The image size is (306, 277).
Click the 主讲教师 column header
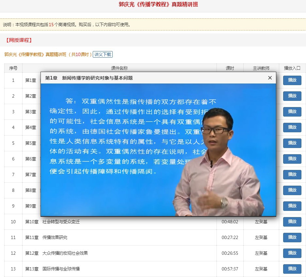coord(261,68)
